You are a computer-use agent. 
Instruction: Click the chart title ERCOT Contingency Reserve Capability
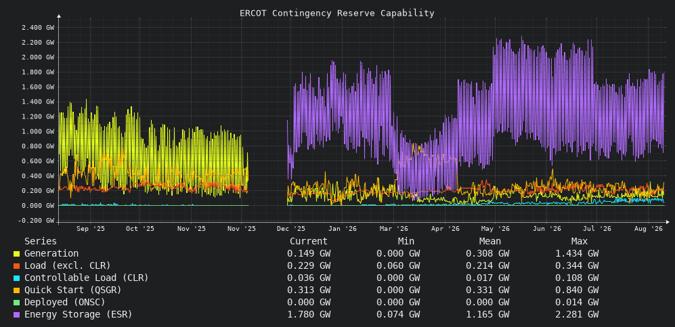point(337,14)
